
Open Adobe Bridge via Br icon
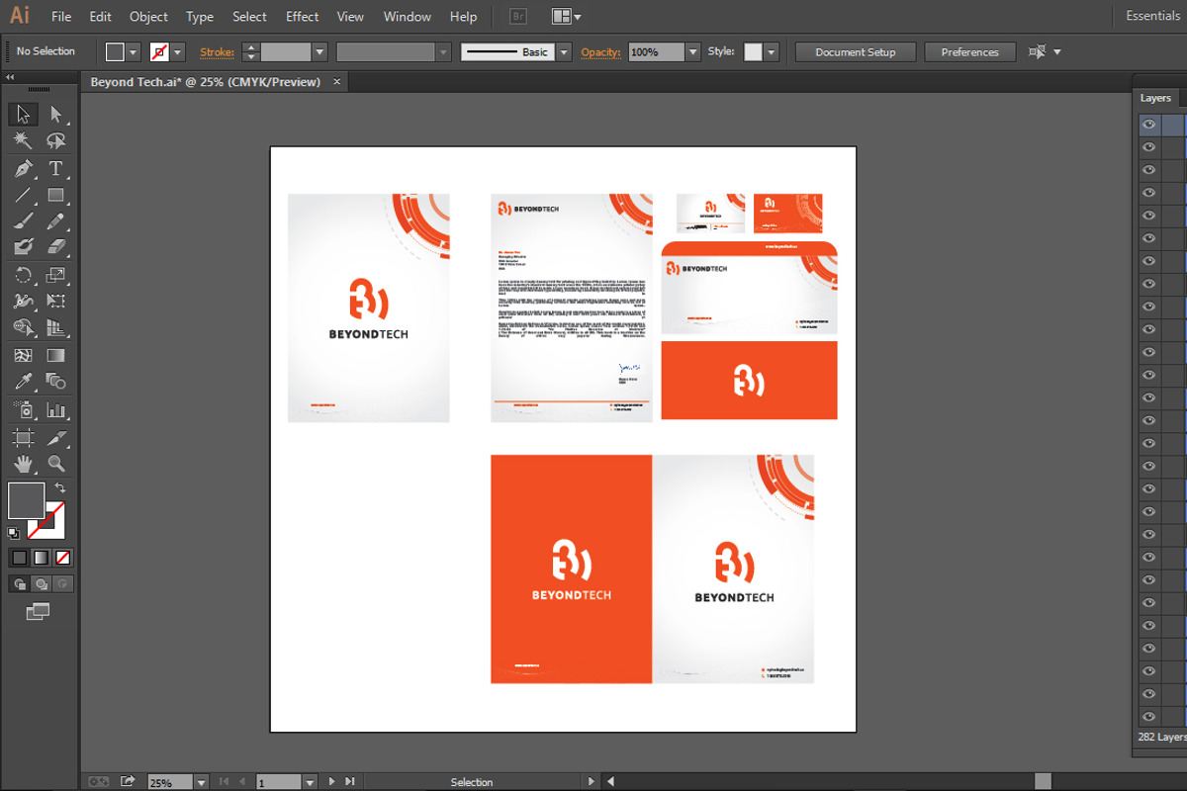(x=517, y=17)
